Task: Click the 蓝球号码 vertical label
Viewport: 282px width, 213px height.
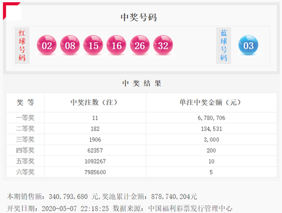Action: pyautogui.click(x=223, y=46)
